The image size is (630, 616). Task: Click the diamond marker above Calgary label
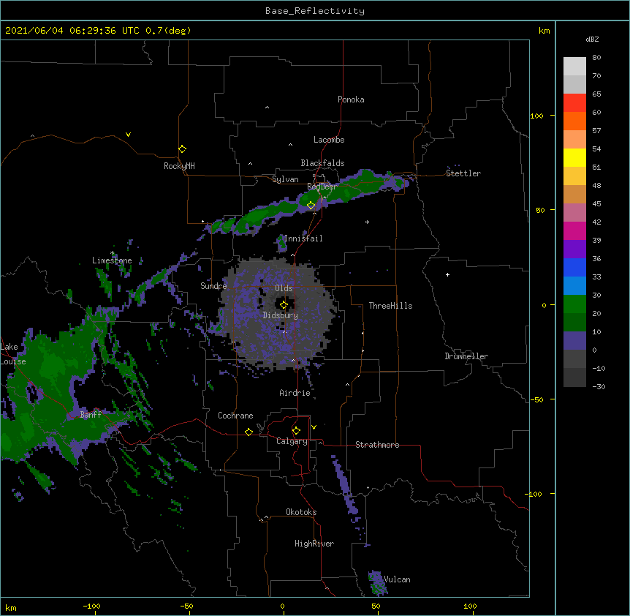point(296,431)
